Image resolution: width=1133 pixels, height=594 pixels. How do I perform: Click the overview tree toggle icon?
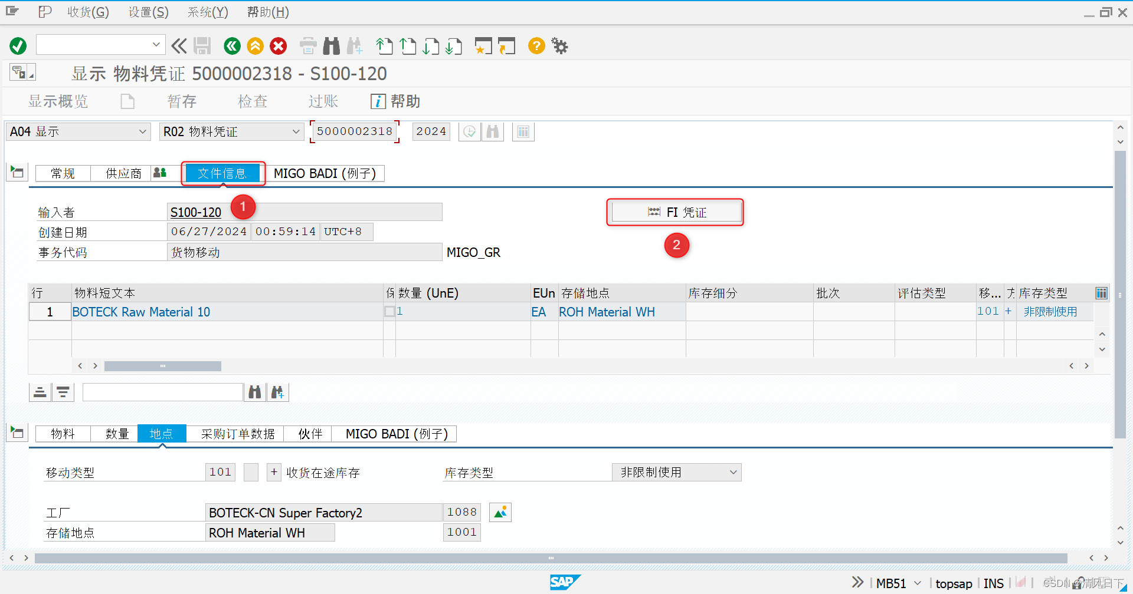tap(22, 72)
